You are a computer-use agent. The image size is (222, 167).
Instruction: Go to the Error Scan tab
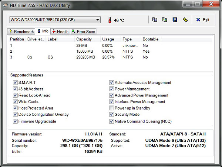click(84, 32)
